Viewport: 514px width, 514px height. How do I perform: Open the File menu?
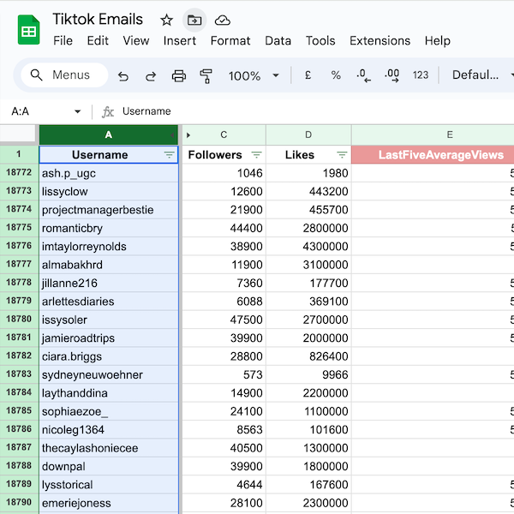[x=63, y=40]
